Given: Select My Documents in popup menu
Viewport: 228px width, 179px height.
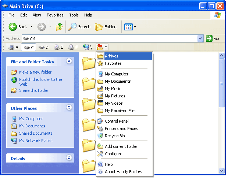Looking at the screenshot, I should (x=124, y=81).
